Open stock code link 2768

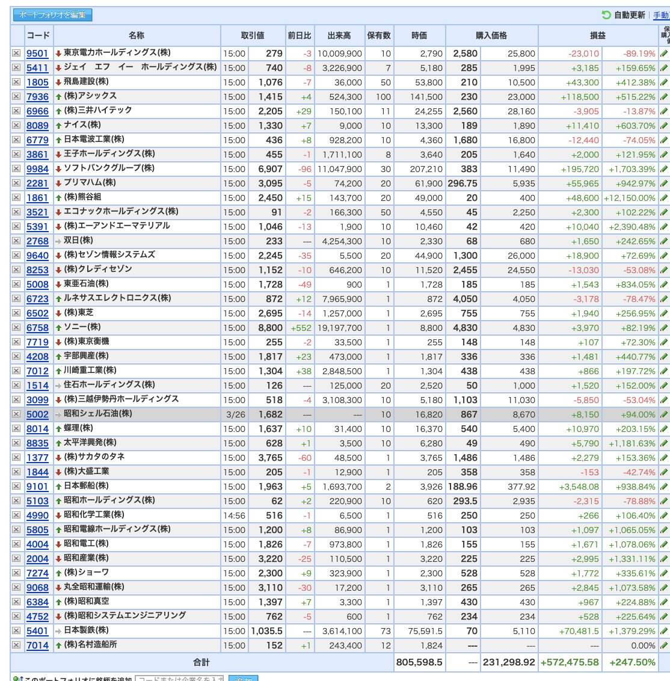(x=37, y=241)
